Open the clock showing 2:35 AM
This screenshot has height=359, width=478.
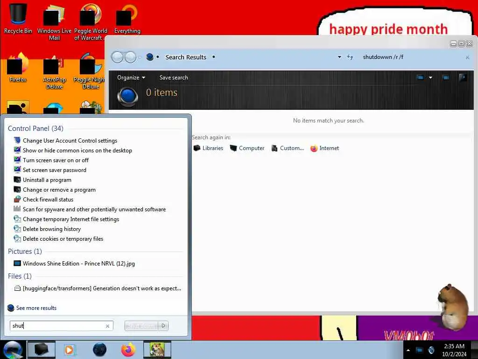pos(454,350)
